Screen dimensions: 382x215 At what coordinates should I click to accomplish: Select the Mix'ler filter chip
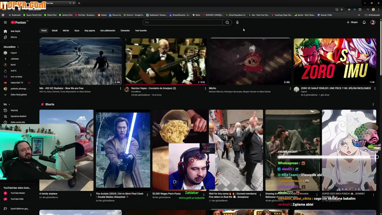click(x=66, y=30)
